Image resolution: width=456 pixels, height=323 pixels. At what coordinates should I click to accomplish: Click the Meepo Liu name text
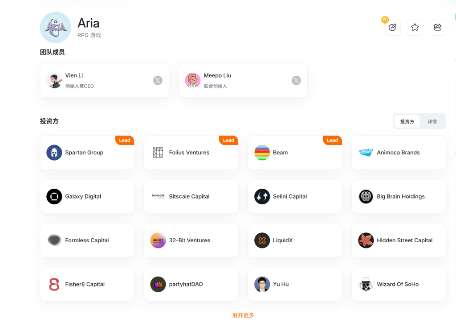[x=217, y=75]
